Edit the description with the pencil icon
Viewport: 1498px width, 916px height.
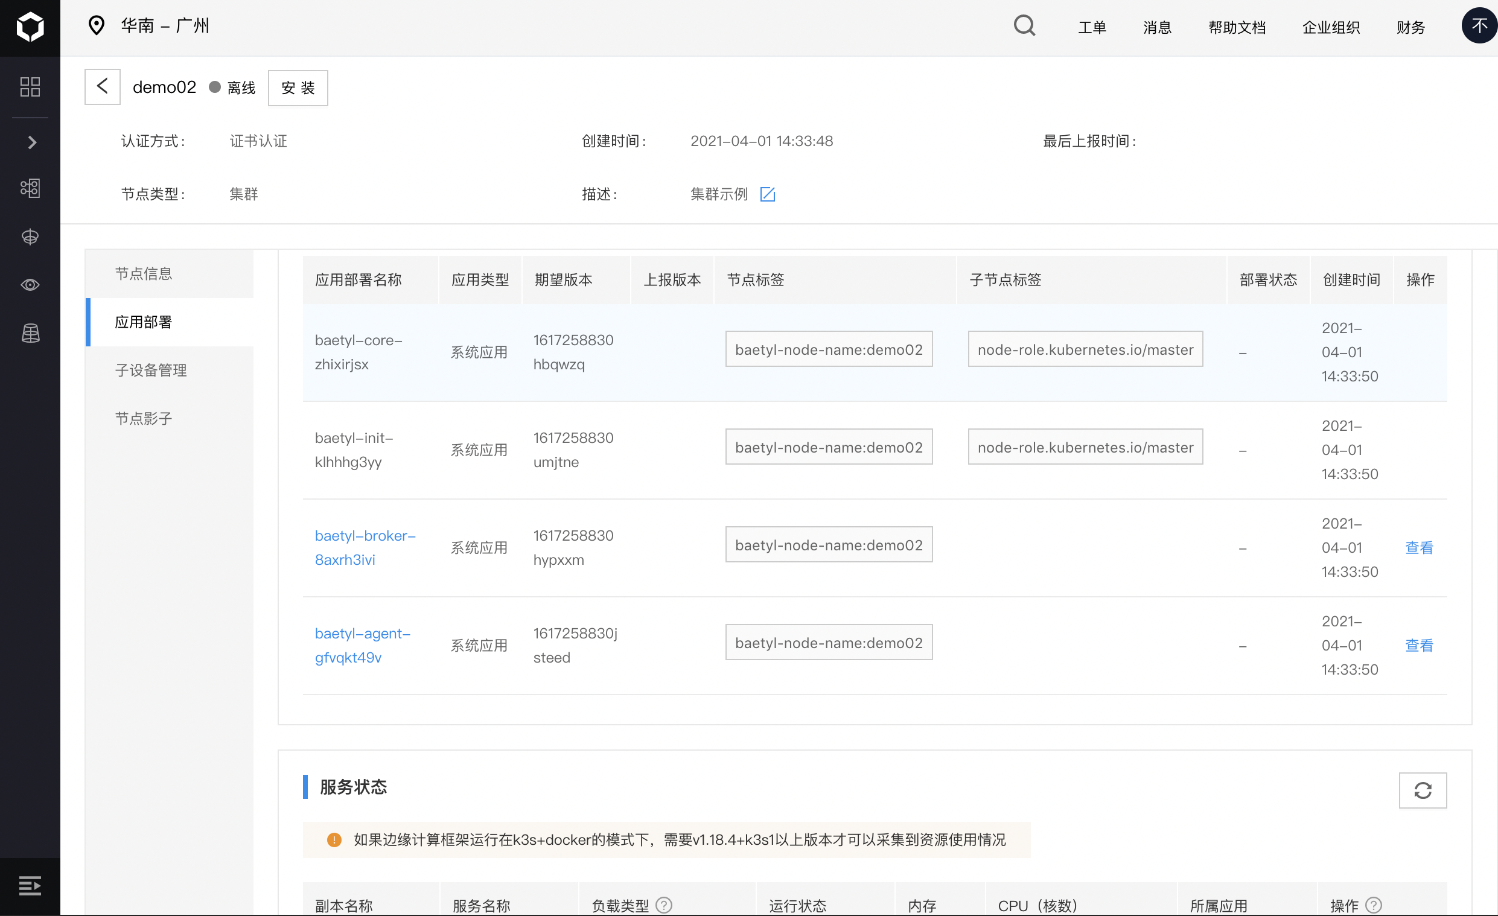tap(767, 194)
